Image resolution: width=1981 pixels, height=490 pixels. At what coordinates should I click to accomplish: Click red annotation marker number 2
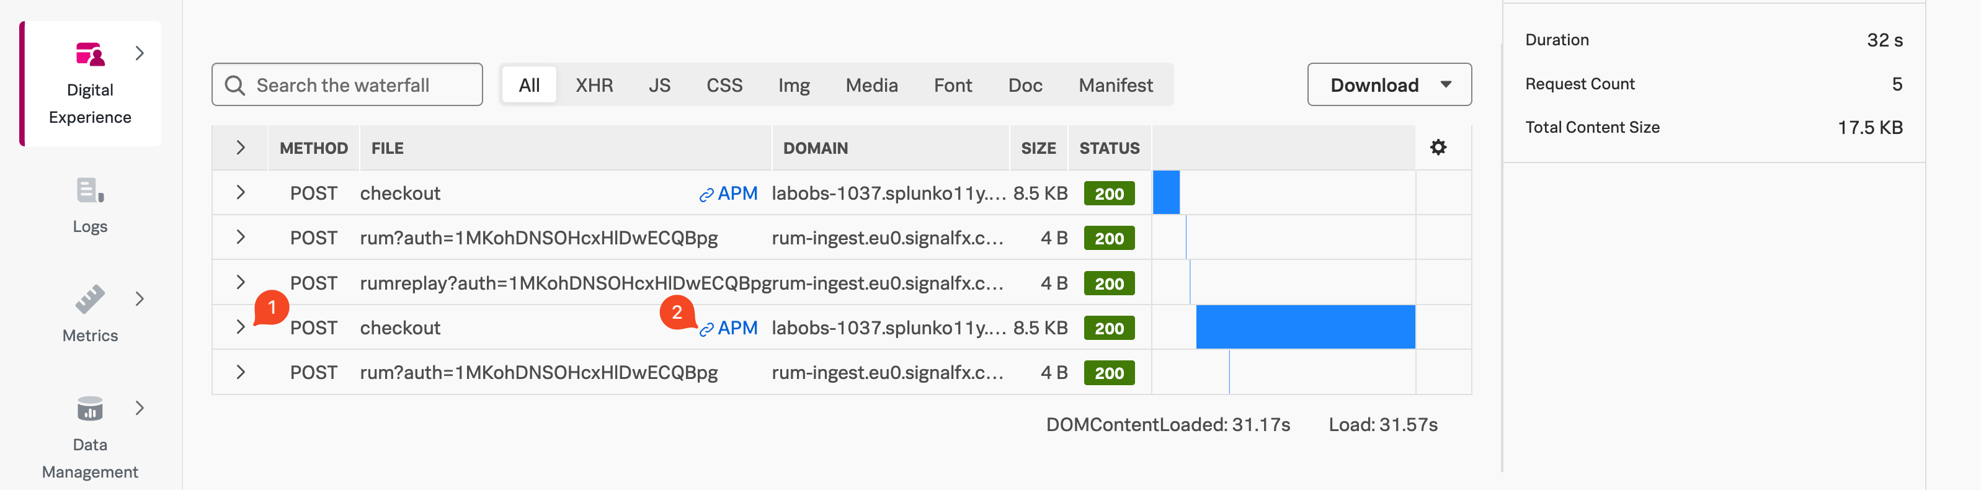coord(677,313)
